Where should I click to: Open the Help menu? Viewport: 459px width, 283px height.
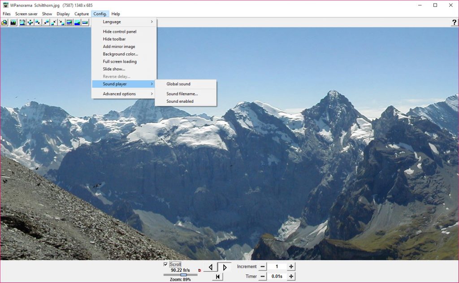(116, 14)
